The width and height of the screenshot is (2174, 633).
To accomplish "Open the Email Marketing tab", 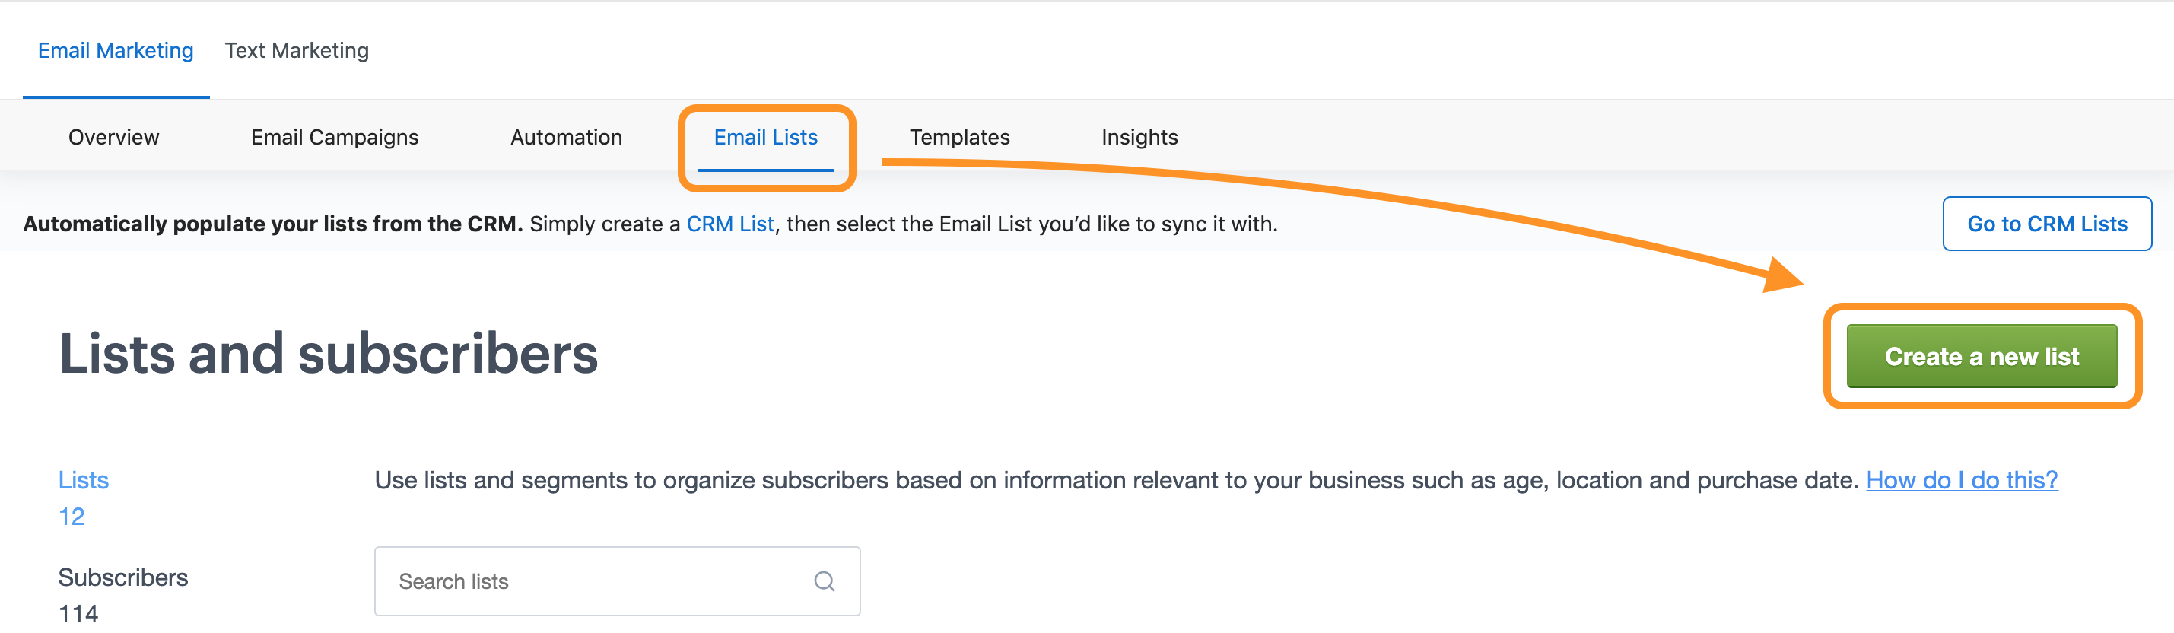I will tap(116, 51).
